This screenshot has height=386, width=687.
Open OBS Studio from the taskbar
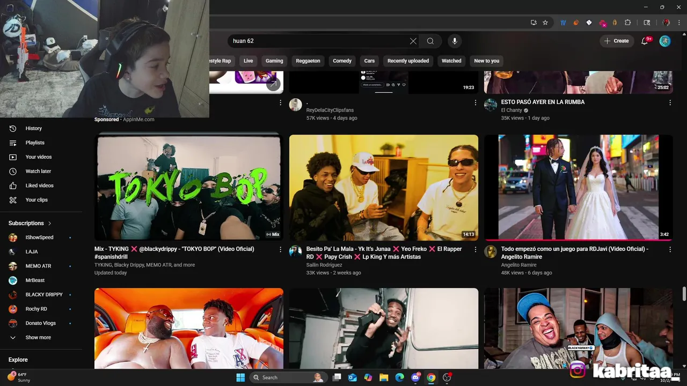447,377
